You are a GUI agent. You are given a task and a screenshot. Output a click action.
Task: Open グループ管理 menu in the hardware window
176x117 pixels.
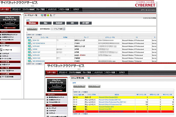(40, 10)
